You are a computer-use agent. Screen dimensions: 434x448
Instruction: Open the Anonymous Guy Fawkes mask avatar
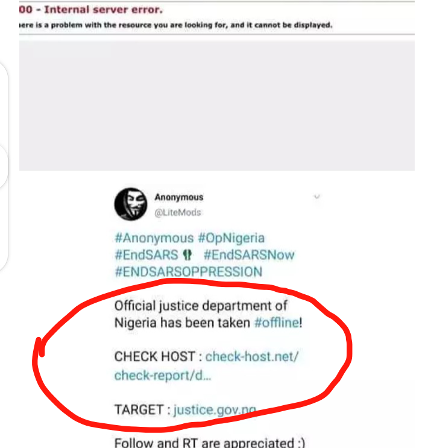click(x=131, y=204)
